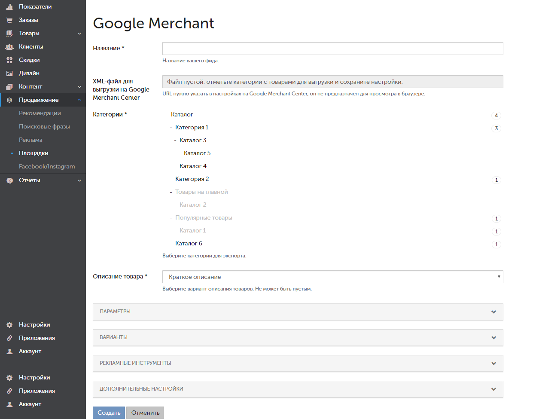Expand the ДОПОЛНИТЕЛЬНЫЕ НАСТРОЙКИ section
This screenshot has width=533, height=419.
(x=298, y=389)
